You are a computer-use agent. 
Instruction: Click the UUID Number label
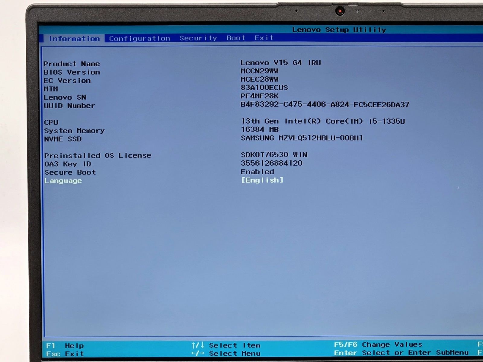tap(69, 106)
